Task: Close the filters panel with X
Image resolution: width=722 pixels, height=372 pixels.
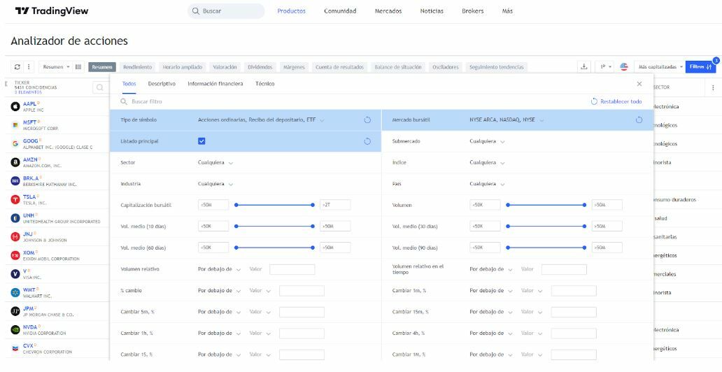Action: click(639, 84)
